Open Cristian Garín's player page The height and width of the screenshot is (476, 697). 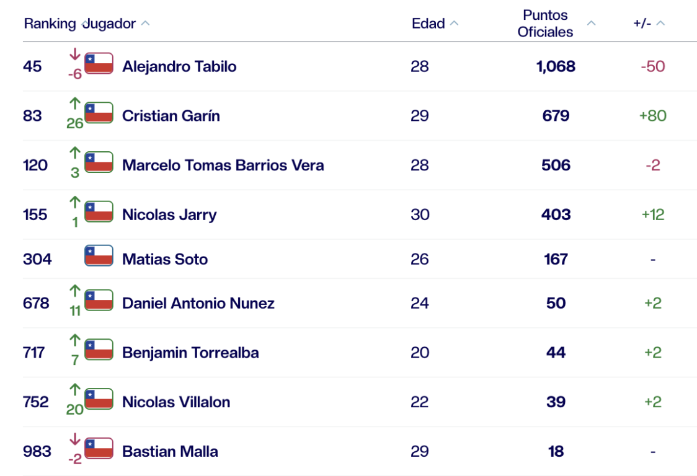coord(171,116)
